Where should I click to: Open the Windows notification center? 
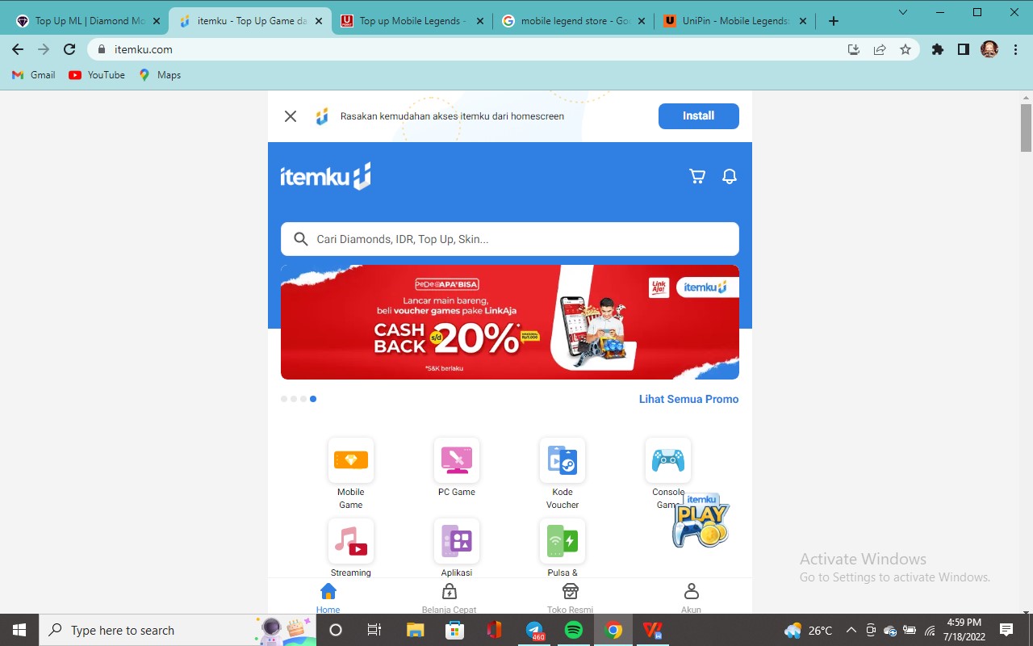click(x=1006, y=630)
